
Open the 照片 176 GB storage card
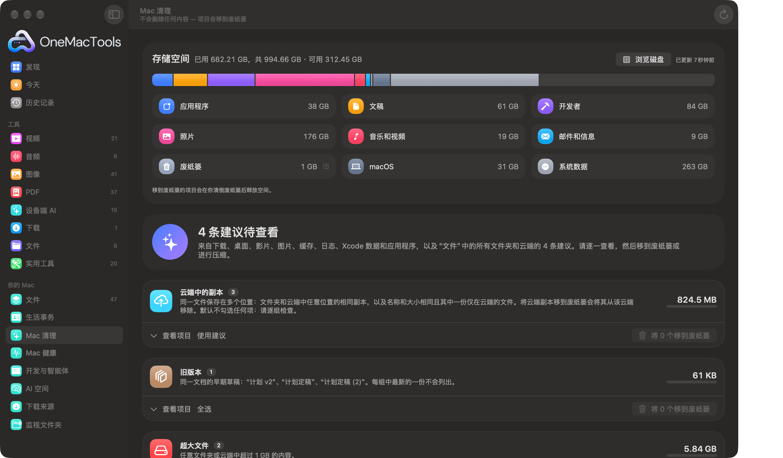[x=244, y=137]
